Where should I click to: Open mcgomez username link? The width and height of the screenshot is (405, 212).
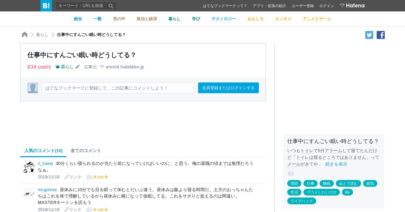(x=47, y=189)
